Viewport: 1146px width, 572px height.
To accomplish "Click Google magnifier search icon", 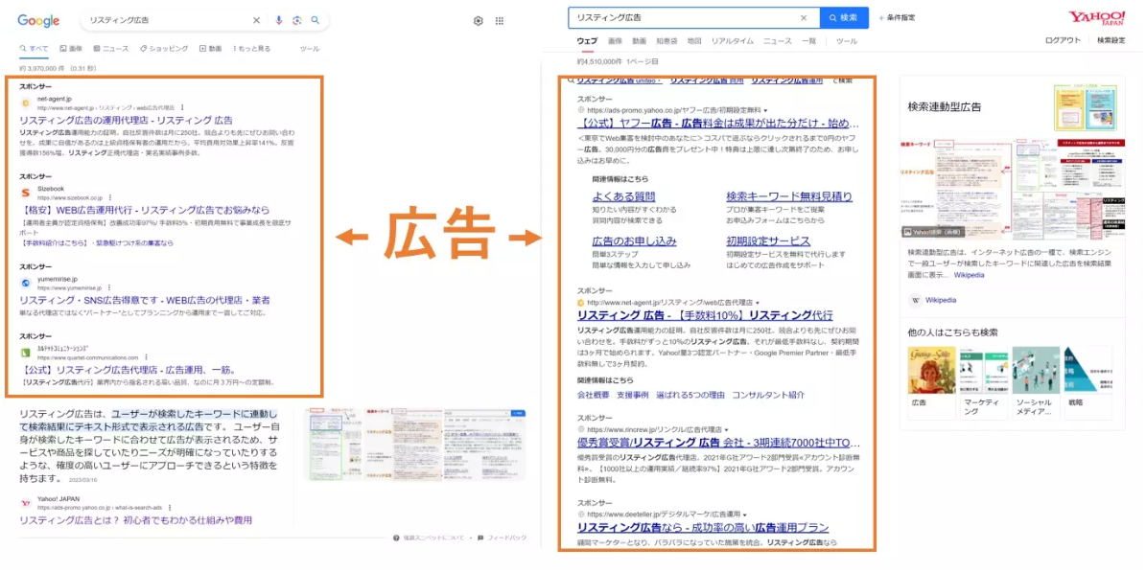I will [315, 20].
